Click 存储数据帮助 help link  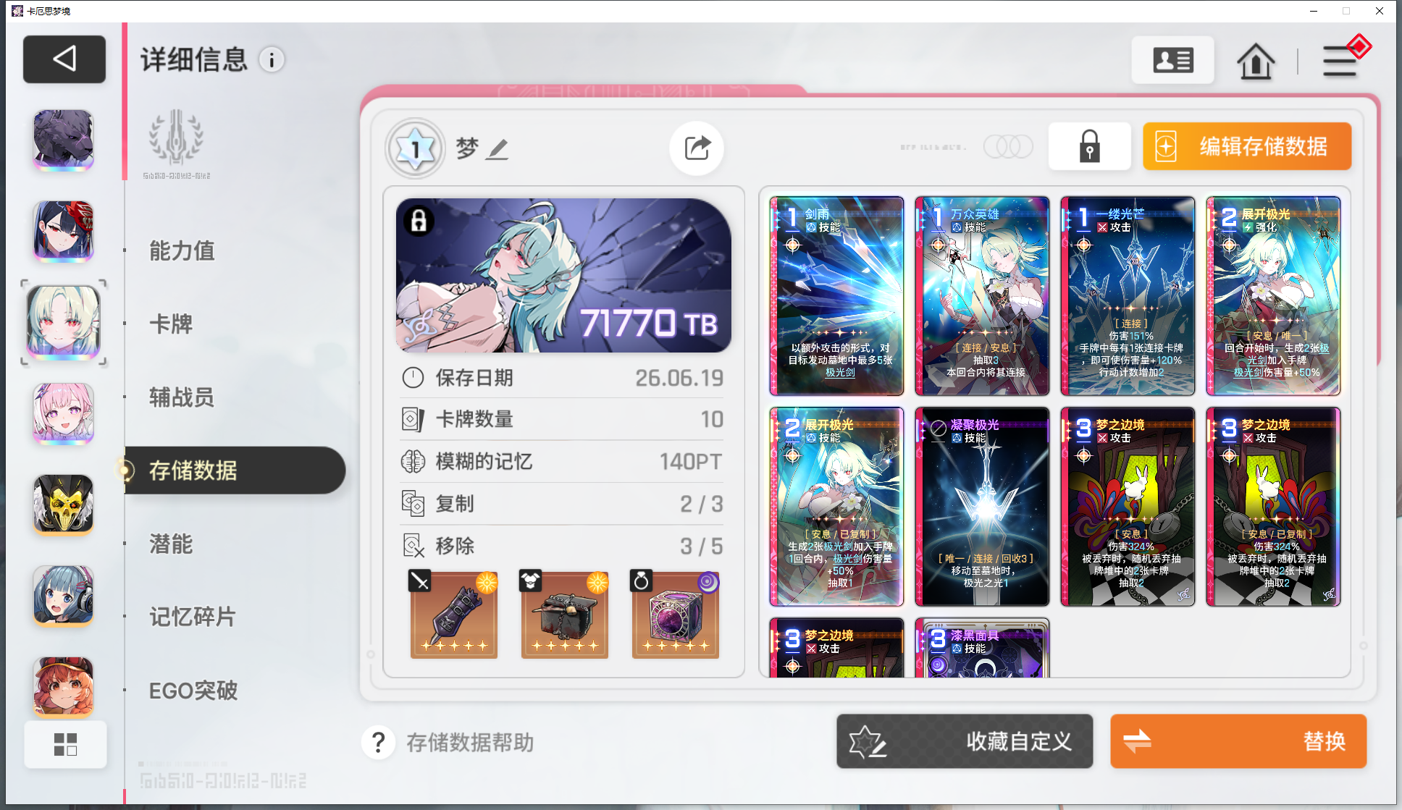click(x=470, y=743)
